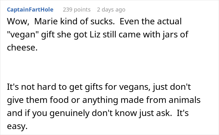219x135 pixels.
Task: Click the word Wow in the comment
Action: [x=18, y=22]
